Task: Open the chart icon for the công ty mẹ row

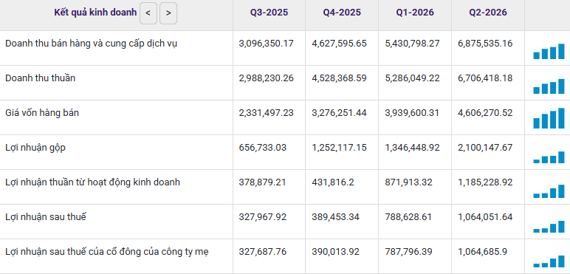Action: [x=549, y=261]
